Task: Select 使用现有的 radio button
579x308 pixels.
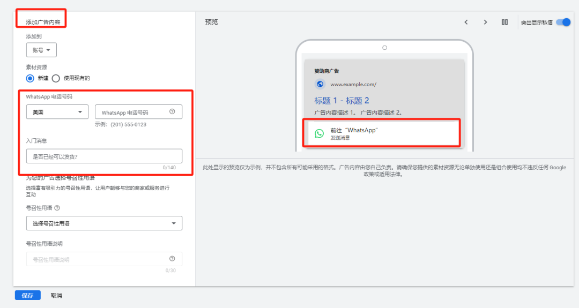Action: (x=56, y=78)
